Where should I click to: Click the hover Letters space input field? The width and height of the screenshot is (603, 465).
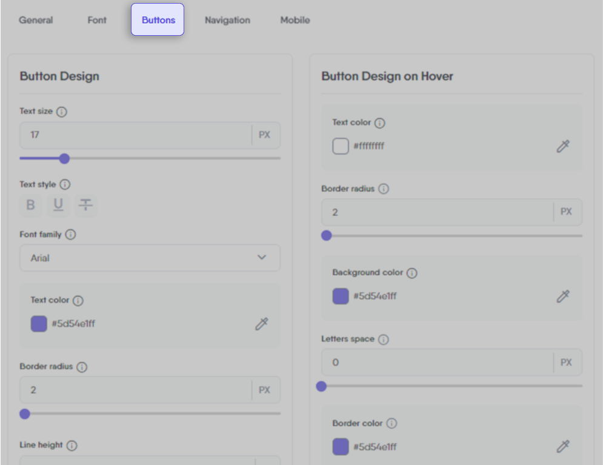click(x=436, y=363)
